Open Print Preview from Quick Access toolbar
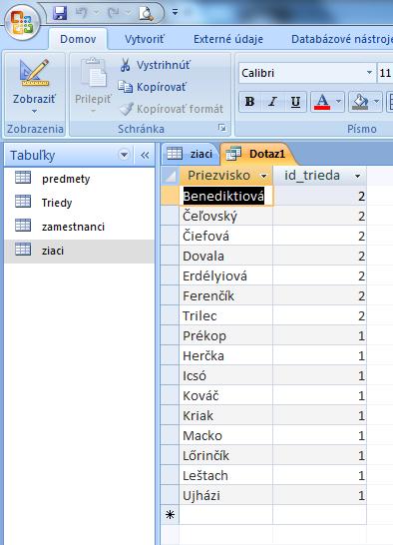 146,13
